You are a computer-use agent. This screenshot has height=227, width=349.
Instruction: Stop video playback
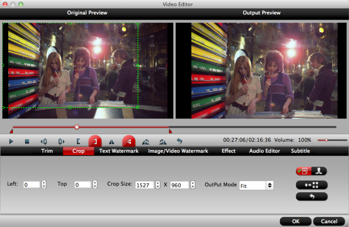point(27,141)
